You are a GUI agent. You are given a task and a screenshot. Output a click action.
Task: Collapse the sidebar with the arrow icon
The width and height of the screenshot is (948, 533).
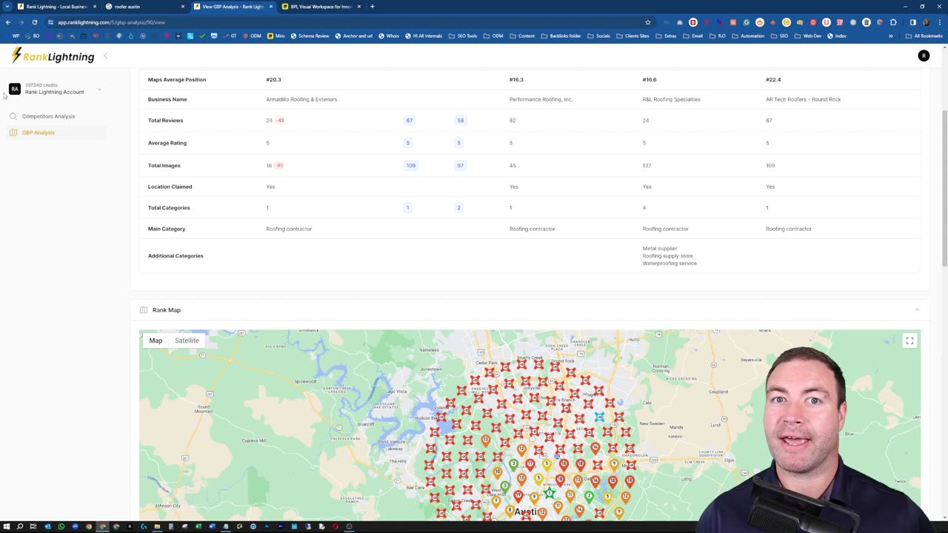point(105,56)
